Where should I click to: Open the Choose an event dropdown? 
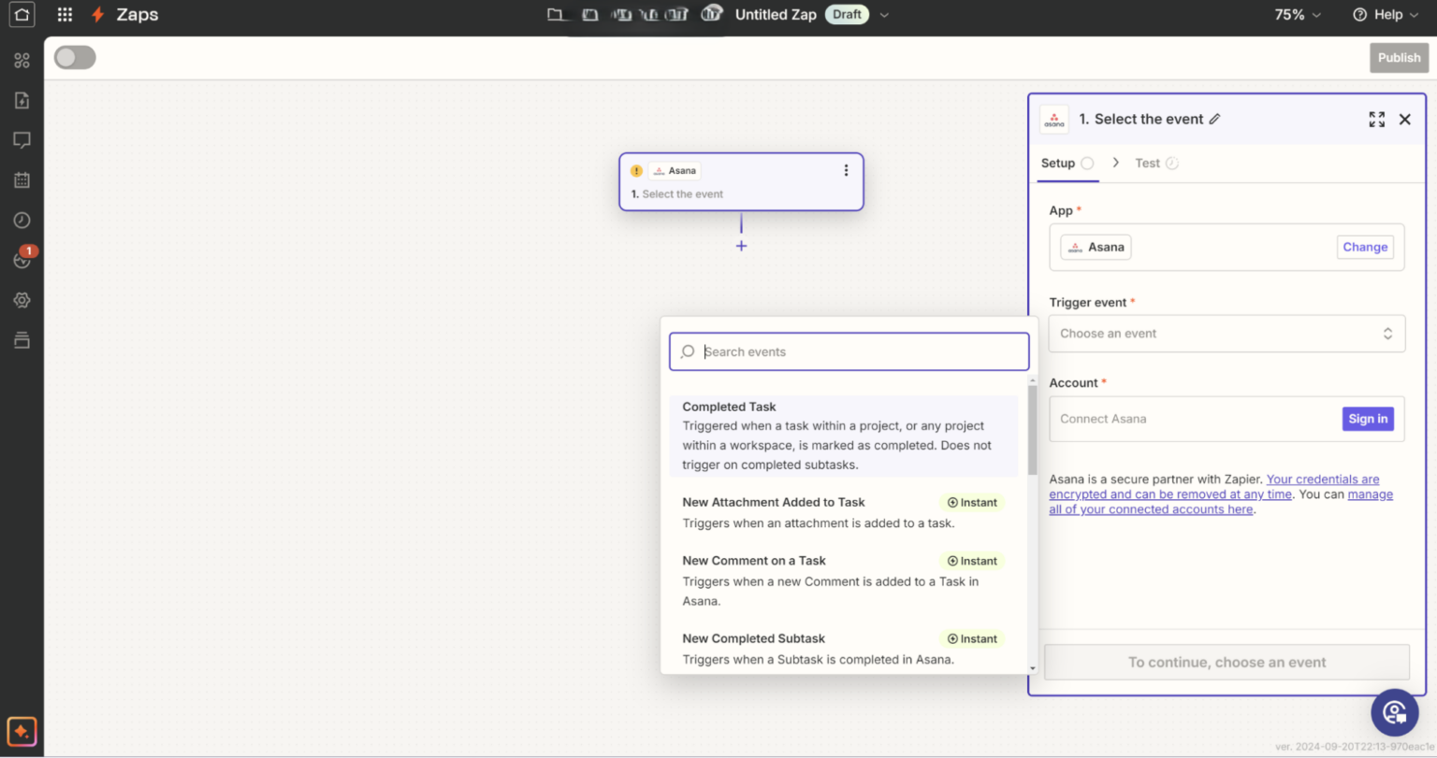pyautogui.click(x=1226, y=333)
